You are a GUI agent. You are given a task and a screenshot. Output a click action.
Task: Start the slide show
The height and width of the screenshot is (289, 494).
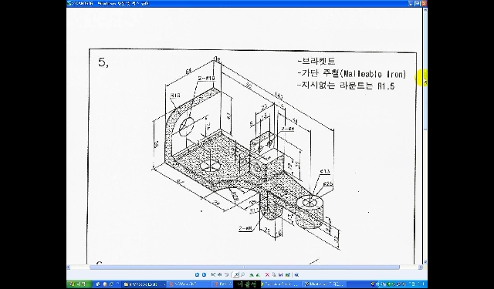(x=226, y=275)
